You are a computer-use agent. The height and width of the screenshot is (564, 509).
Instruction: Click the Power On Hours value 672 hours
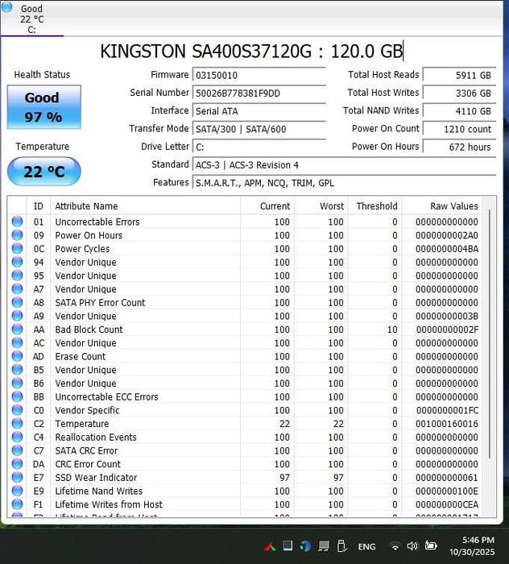coord(459,147)
